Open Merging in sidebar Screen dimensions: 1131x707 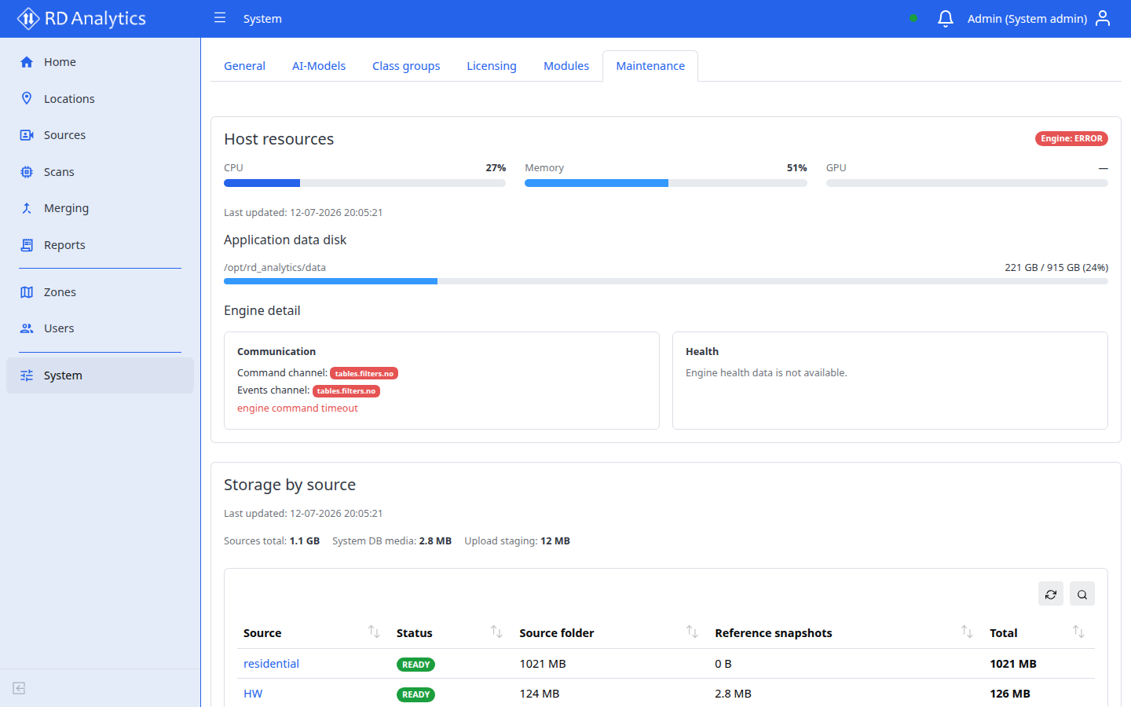pyautogui.click(x=100, y=208)
